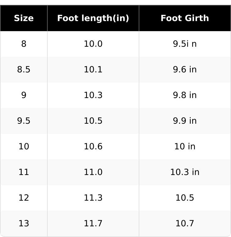Click the Size column header
Viewport: 231px width, 237px height.
click(24, 18)
